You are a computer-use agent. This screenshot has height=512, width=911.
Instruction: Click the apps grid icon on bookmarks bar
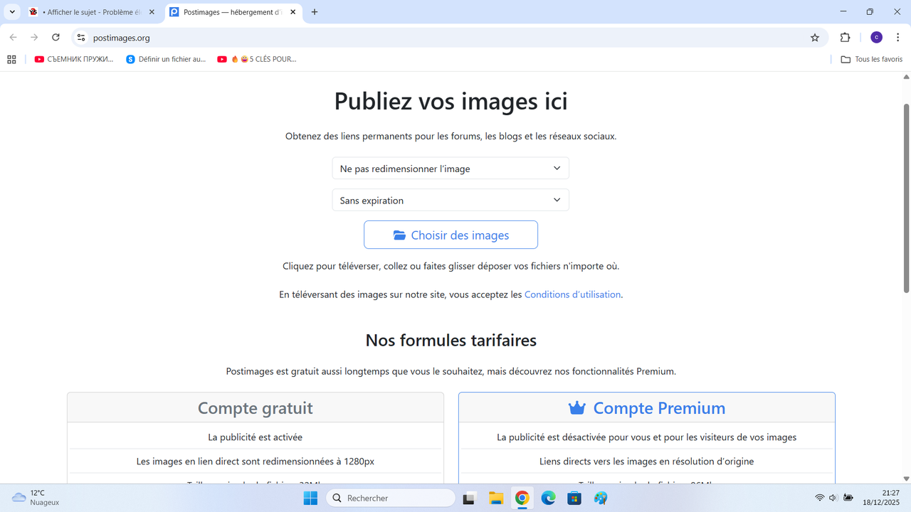coord(11,59)
